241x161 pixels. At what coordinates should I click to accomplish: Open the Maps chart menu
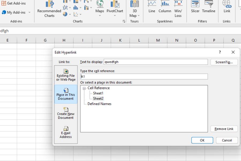[100, 9]
